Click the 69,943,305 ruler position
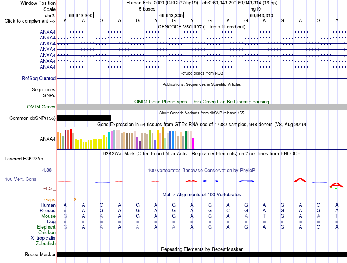347x263 pixels. [171, 15]
